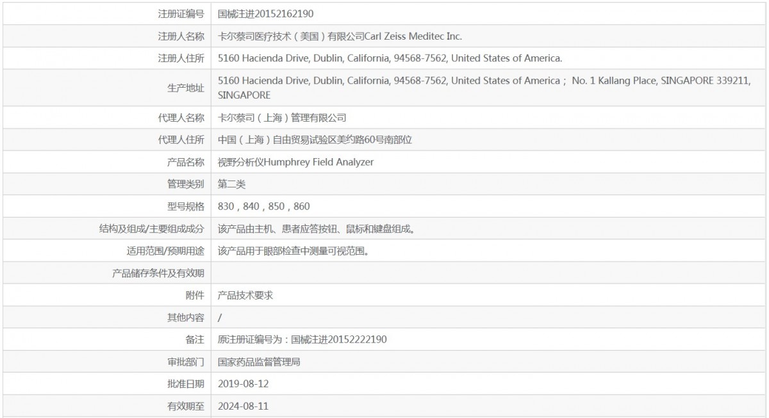This screenshot has height=418, width=769.
Task: Click the 适用范围/预期用途 label
Action: click(x=166, y=251)
